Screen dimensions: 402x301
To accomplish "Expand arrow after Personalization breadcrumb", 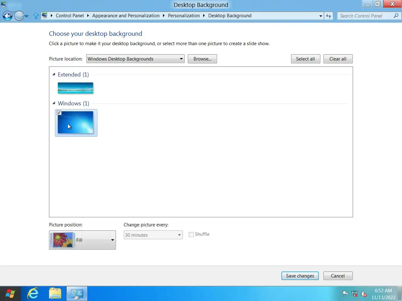I will [204, 16].
